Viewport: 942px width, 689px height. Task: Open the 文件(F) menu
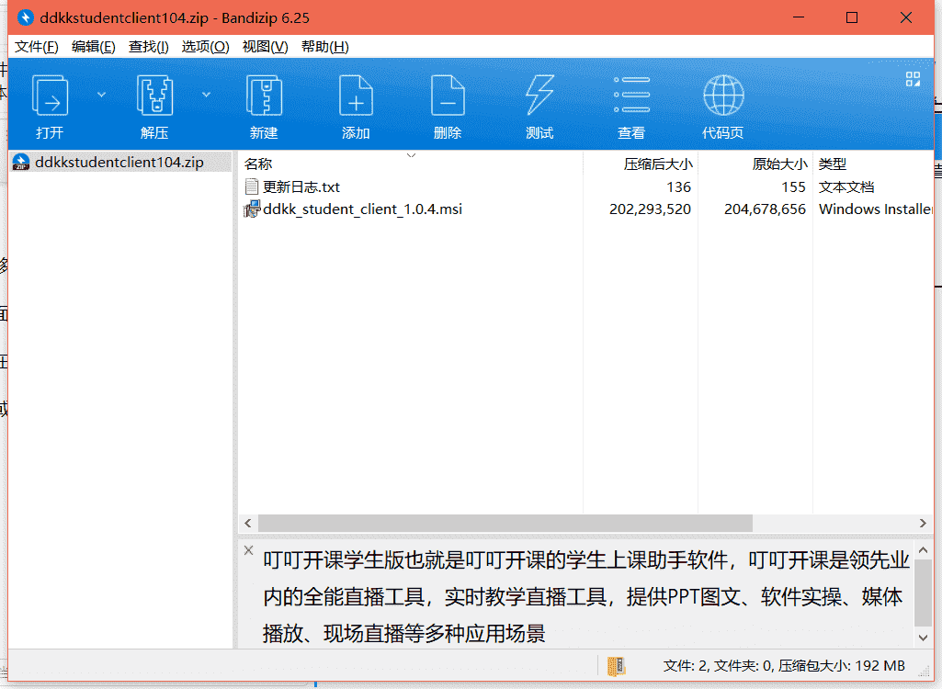click(x=36, y=47)
